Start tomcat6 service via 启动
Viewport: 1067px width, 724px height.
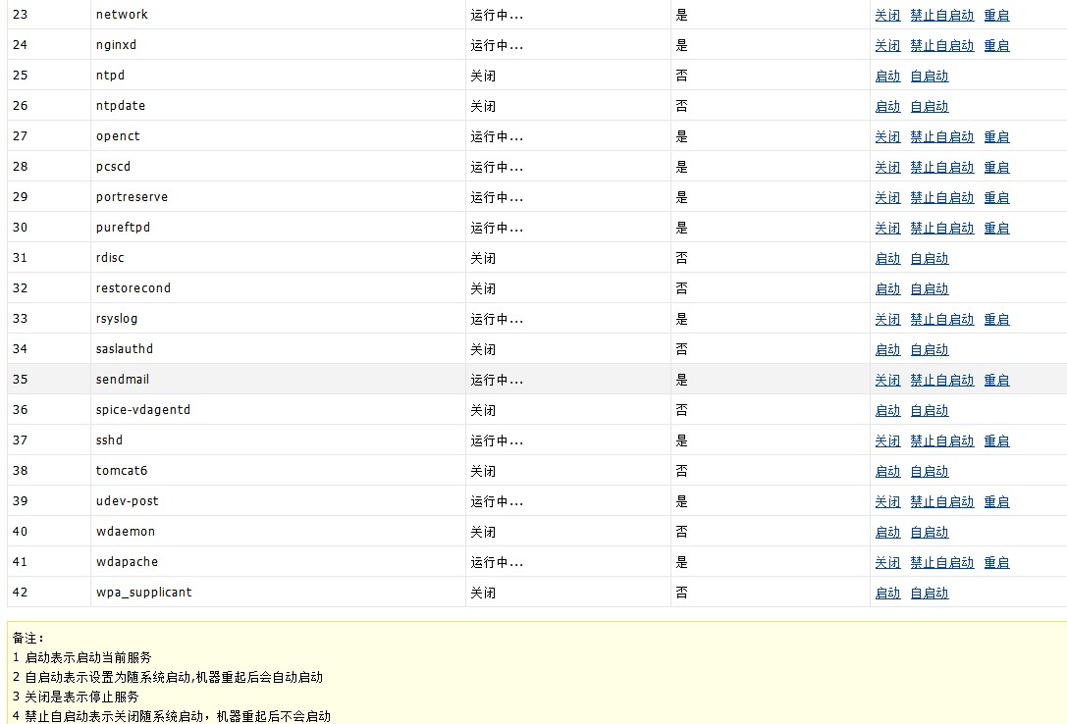coord(887,471)
